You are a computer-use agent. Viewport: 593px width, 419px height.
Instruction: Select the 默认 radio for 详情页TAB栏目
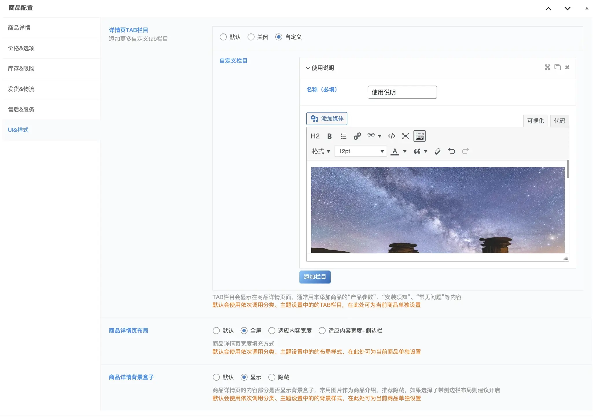(x=223, y=37)
